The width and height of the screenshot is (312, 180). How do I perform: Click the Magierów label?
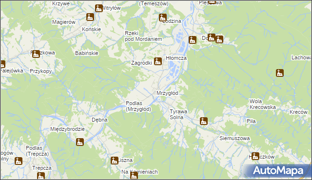pos(64,22)
